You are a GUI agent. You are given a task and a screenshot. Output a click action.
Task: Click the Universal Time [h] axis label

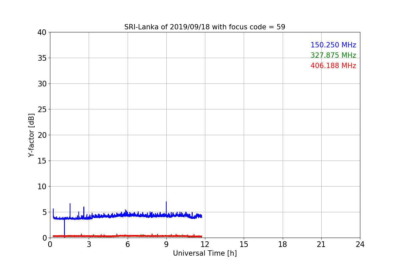(x=205, y=253)
